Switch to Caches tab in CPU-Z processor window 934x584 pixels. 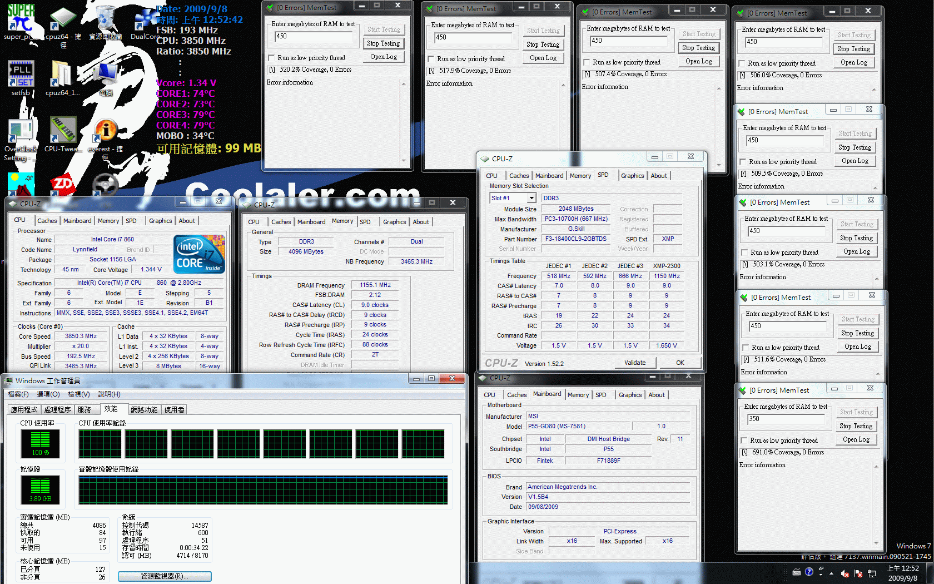point(47,221)
